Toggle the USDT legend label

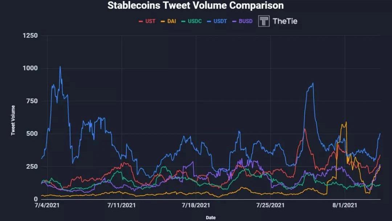point(220,21)
